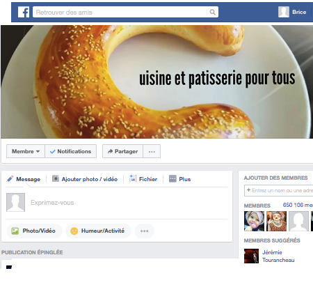Click the pencil Message icon
The width and height of the screenshot is (313, 294).
[10, 179]
